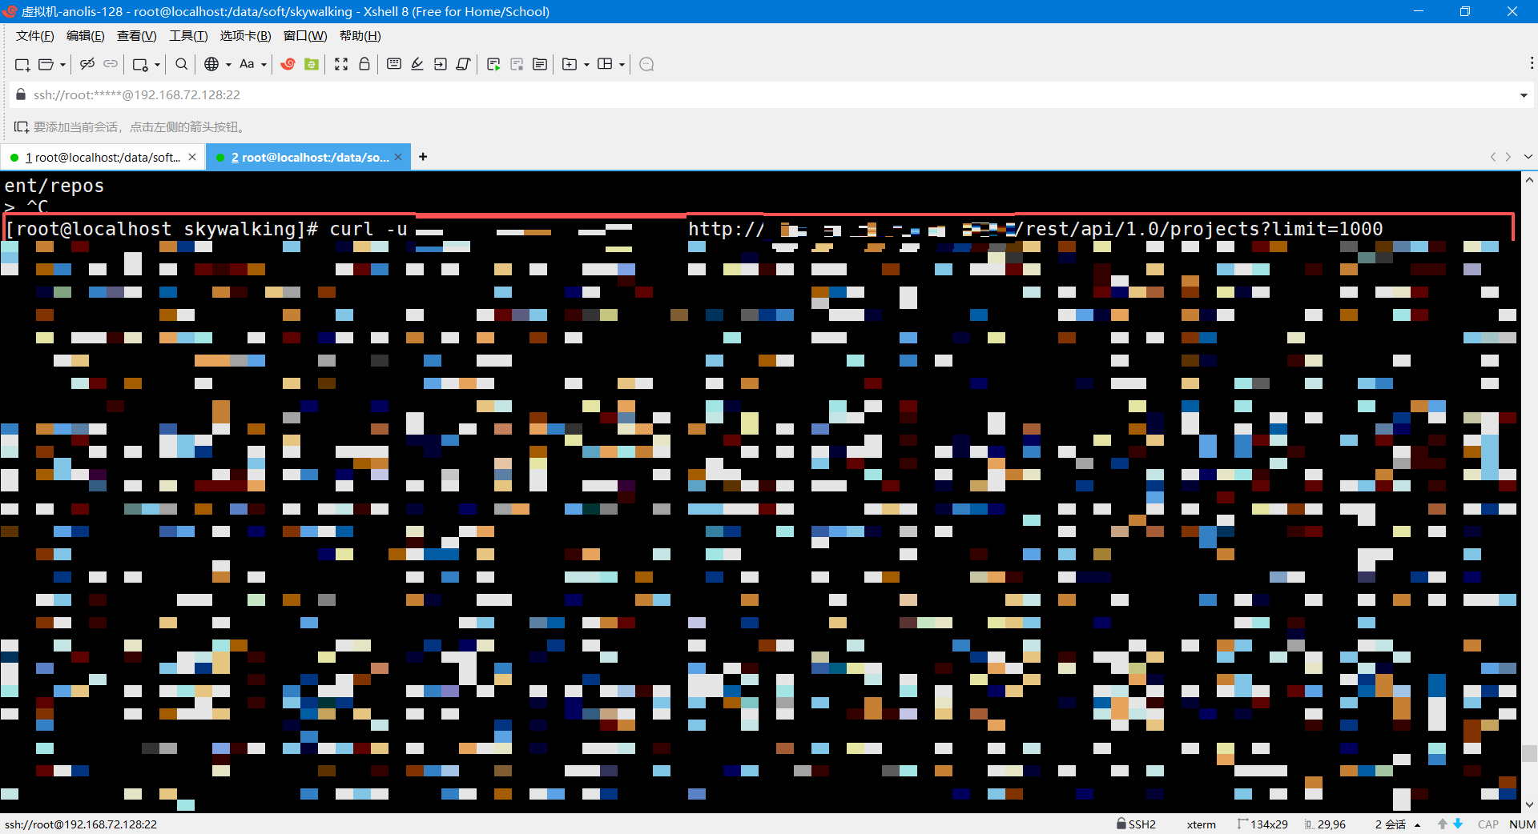Screen dimensions: 1538x834
Task: Switch to tab 1 root@localhost:/data/soft
Action: 103,157
